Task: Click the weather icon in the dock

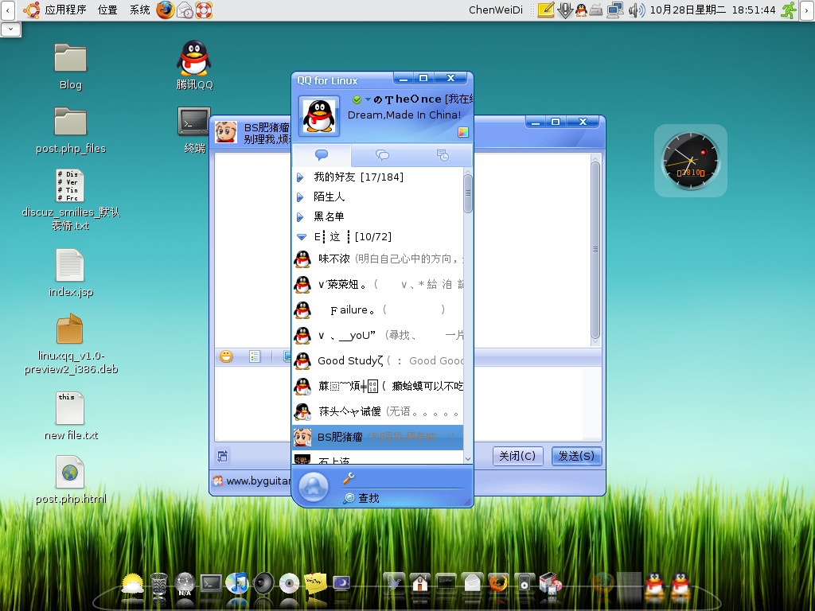Action: tap(133, 584)
